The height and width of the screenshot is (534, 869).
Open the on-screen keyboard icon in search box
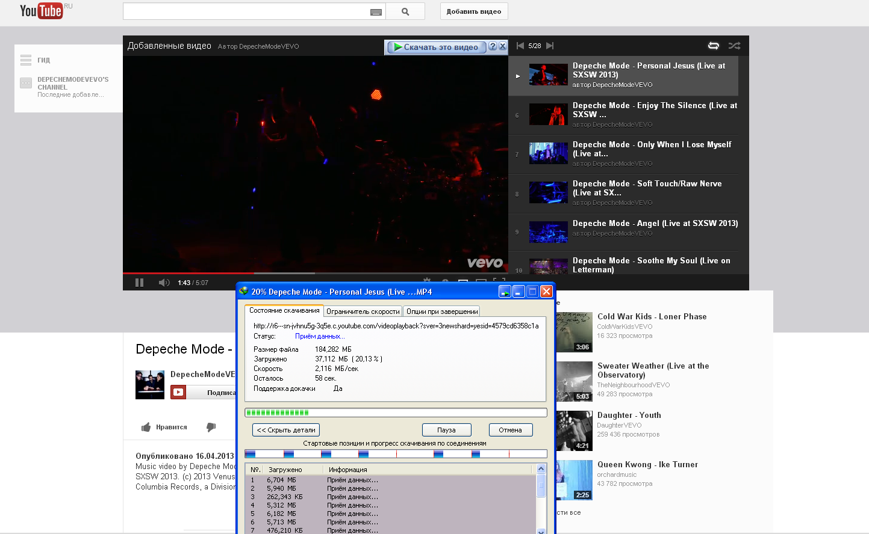pyautogui.click(x=376, y=12)
